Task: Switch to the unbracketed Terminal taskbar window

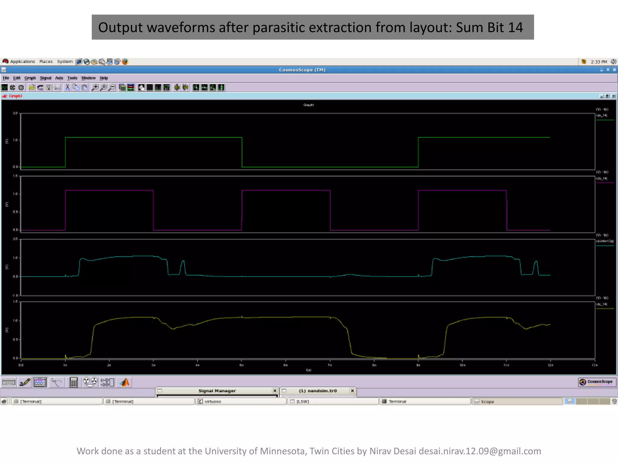Action: 425,402
